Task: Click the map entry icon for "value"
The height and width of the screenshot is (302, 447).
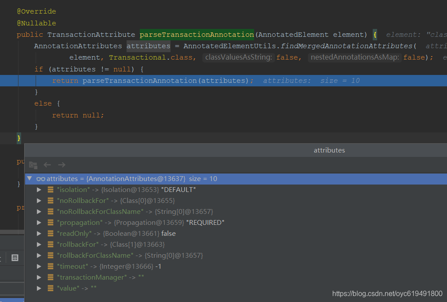Action: pyautogui.click(x=51, y=288)
